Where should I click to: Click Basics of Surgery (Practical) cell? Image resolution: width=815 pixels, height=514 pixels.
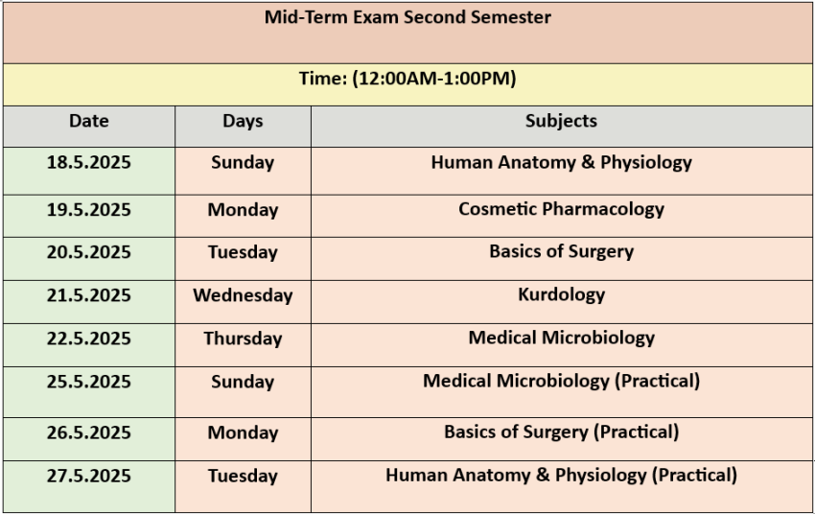561,438
